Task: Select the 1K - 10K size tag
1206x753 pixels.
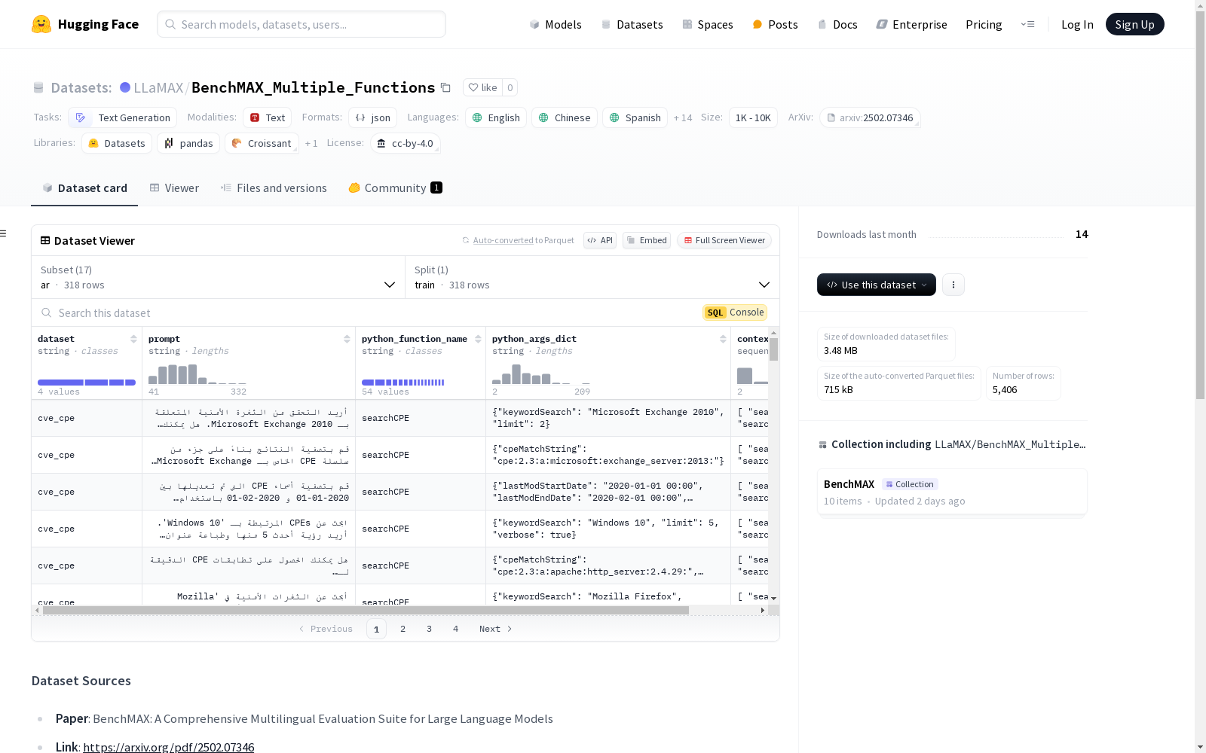Action: (x=753, y=117)
